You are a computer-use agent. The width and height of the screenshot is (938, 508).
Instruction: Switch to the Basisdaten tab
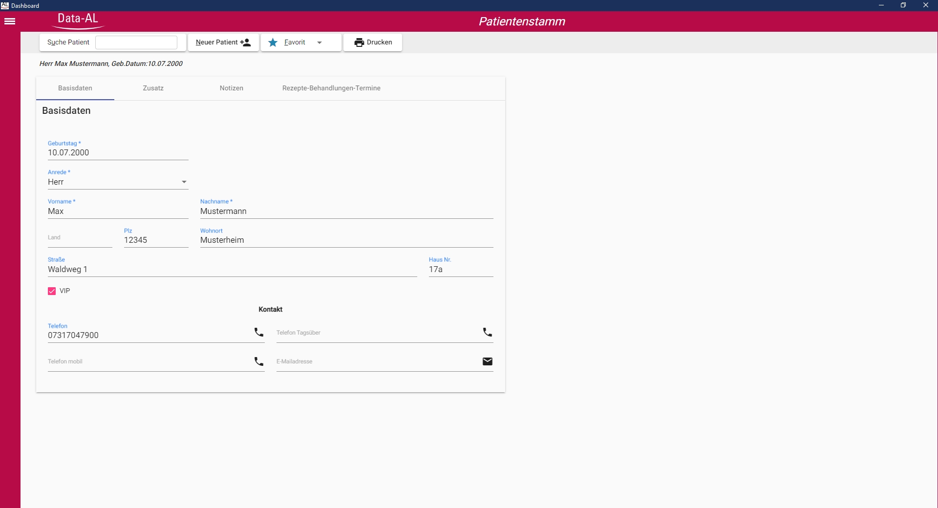75,88
